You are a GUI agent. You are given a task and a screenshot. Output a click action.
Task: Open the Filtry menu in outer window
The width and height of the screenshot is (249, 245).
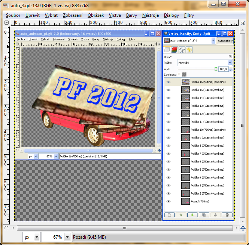coord(189,15)
